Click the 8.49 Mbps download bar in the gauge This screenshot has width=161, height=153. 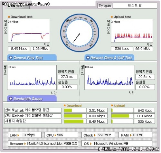(x=75, y=121)
